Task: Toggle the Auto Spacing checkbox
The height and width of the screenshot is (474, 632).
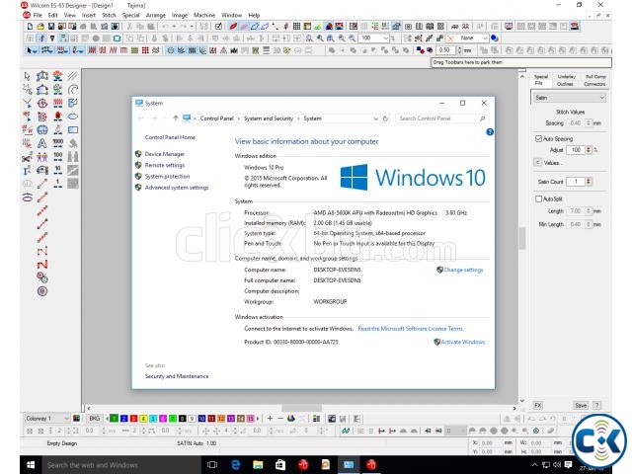Action: click(538, 138)
